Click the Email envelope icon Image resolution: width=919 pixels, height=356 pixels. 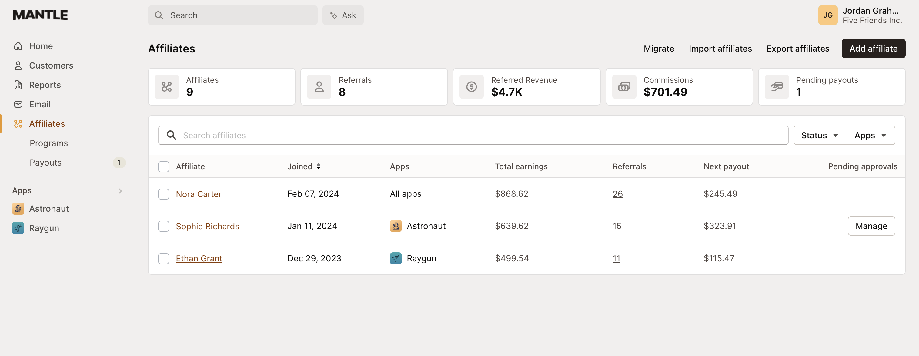tap(18, 104)
